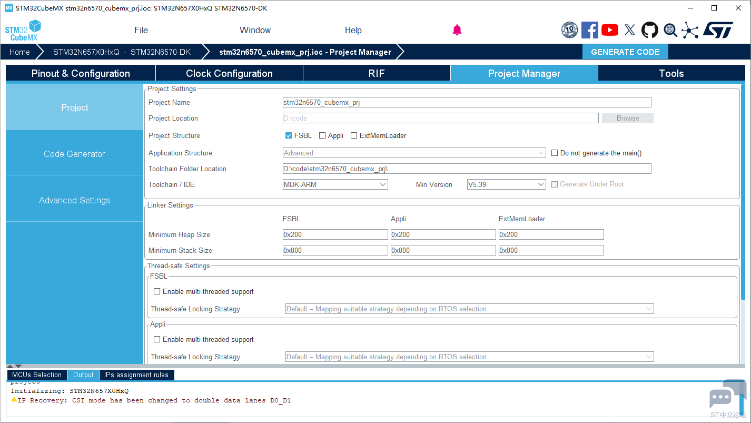Open the Tools tab
The image size is (751, 423).
click(x=671, y=73)
